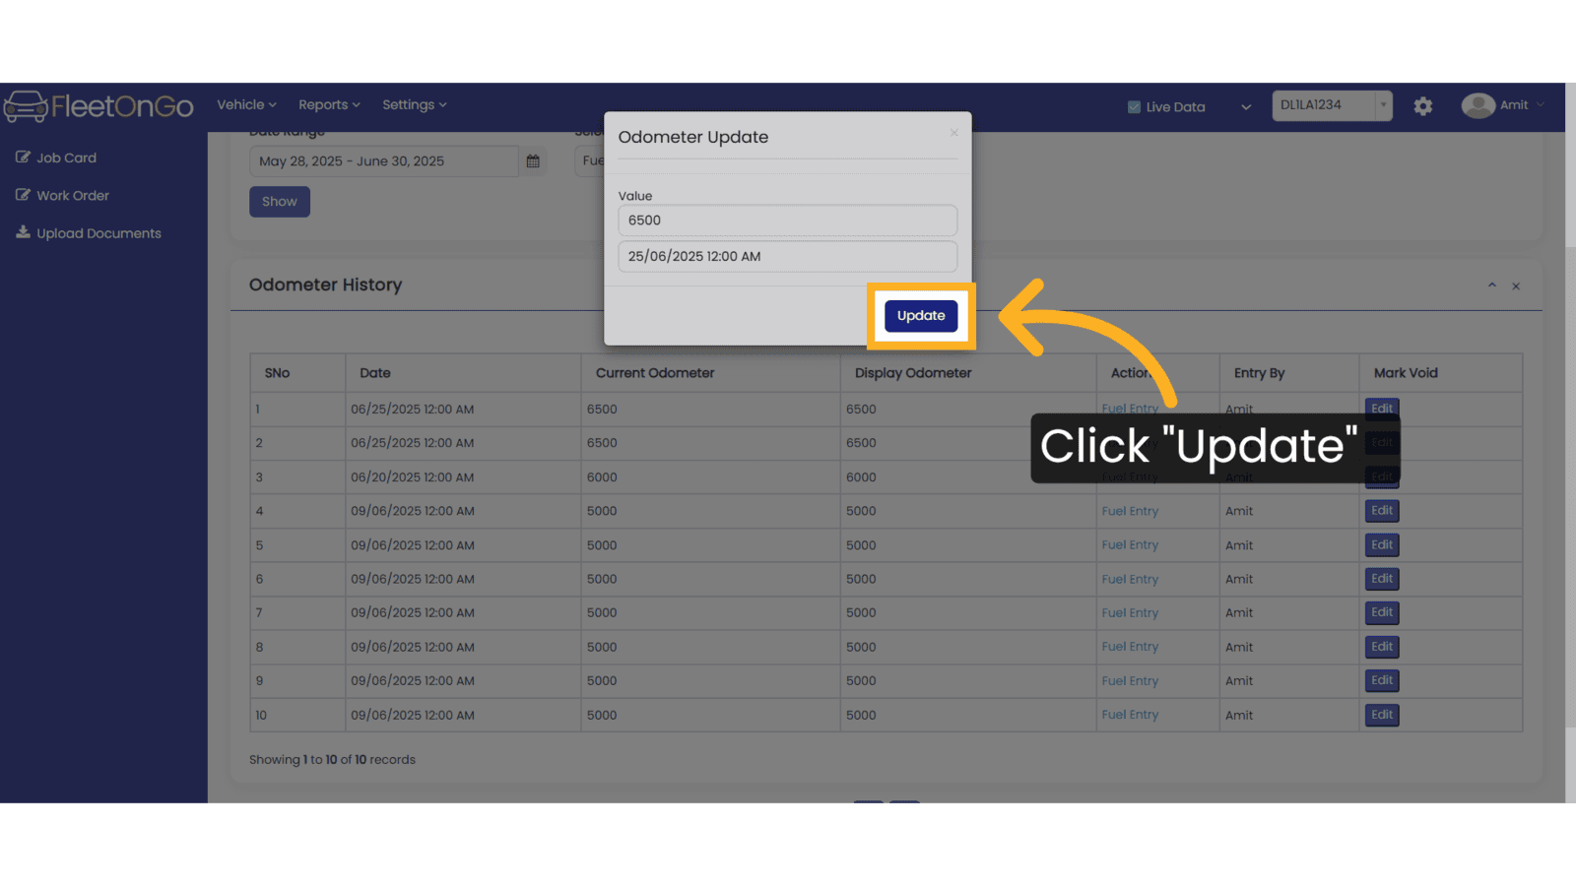The image size is (1576, 886).
Task: Open Fuel Entry link in row 9
Action: (1130, 680)
